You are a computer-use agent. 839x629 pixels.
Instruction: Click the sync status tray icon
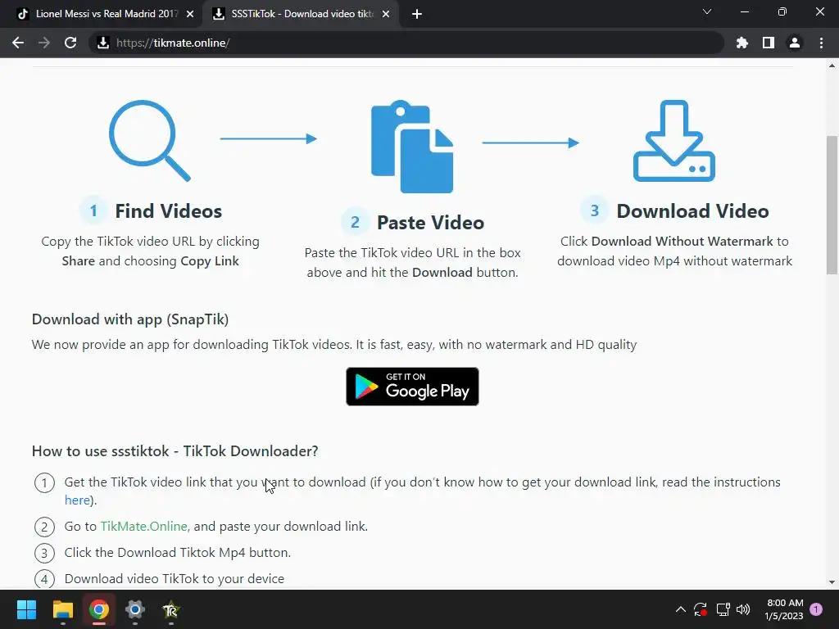pos(701,609)
